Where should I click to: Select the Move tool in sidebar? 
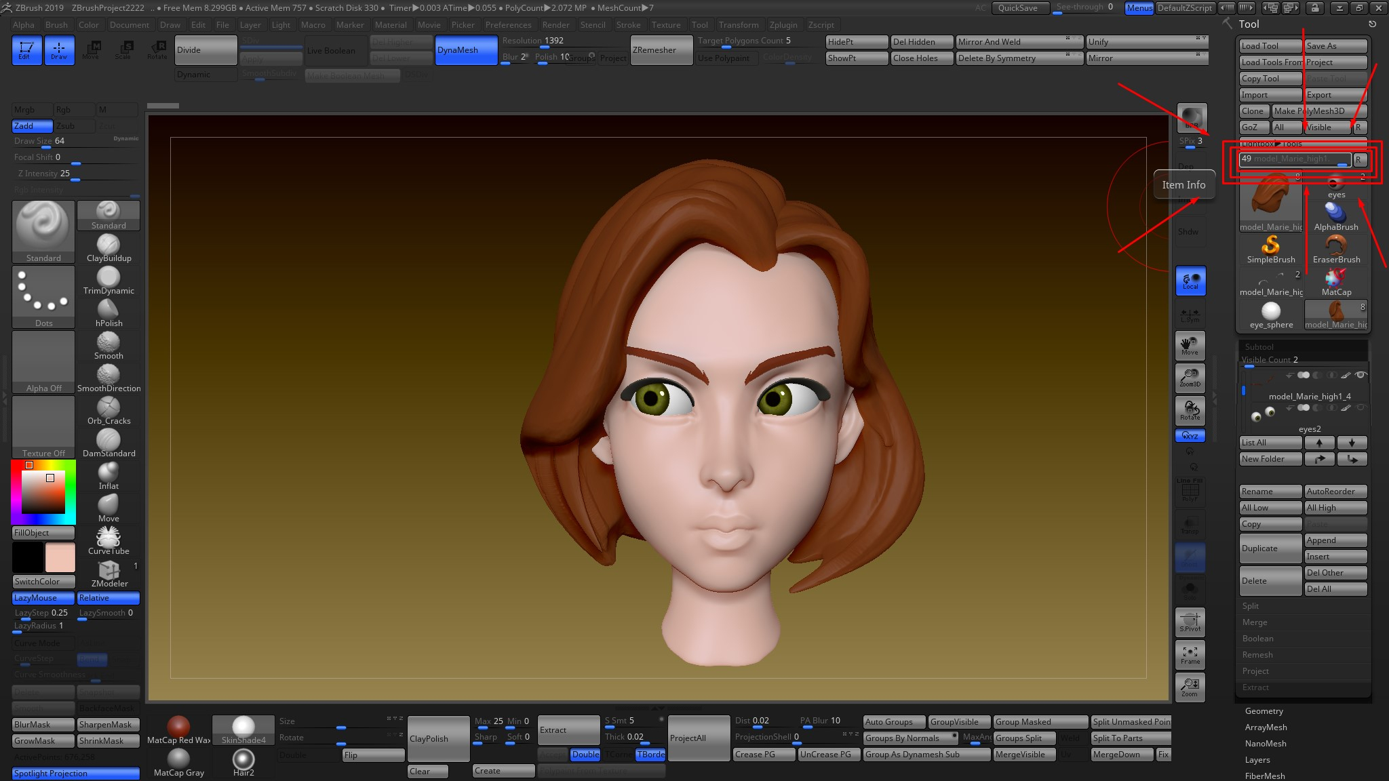coord(1190,346)
